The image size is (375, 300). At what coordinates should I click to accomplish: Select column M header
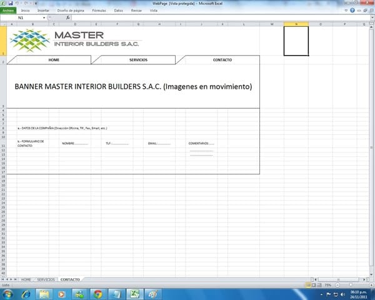[x=272, y=24]
